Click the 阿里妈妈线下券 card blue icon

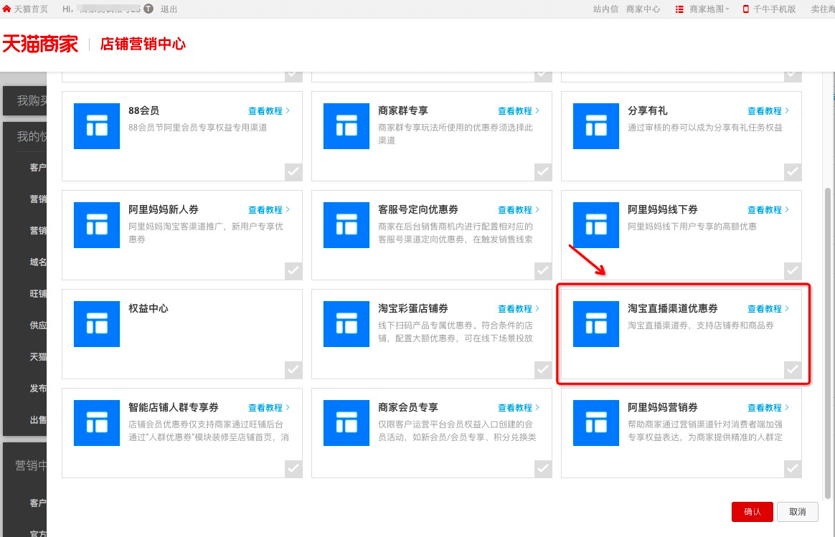[x=596, y=225]
